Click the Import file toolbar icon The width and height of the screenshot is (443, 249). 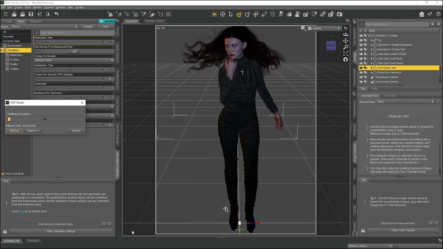tap(39, 14)
